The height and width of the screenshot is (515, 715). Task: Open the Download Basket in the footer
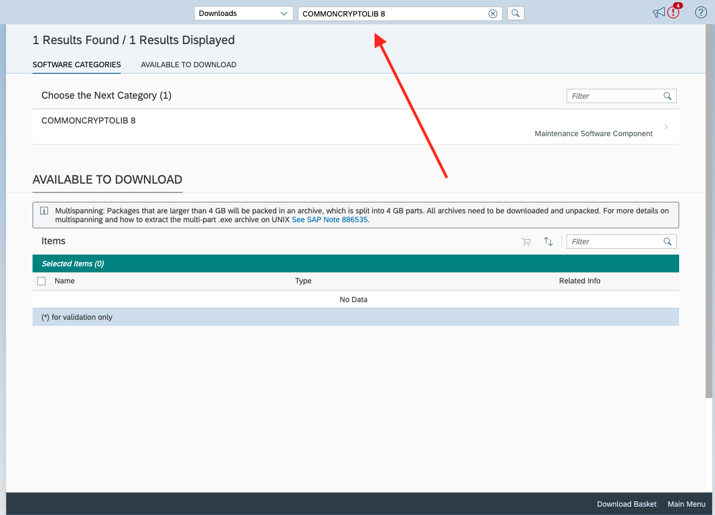626,504
